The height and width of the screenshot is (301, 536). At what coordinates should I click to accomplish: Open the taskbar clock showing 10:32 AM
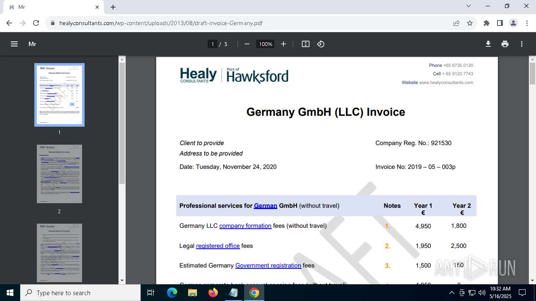coord(501,293)
